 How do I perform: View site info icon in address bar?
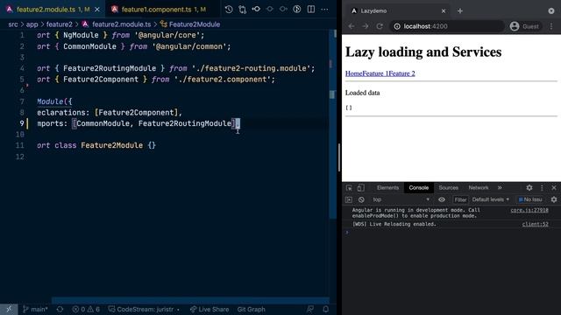[x=397, y=26]
